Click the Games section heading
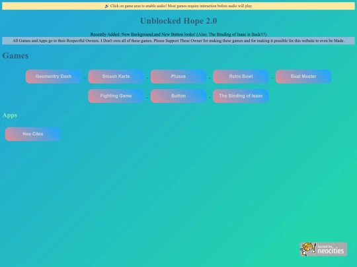The width and height of the screenshot is (357, 267). 15,56
